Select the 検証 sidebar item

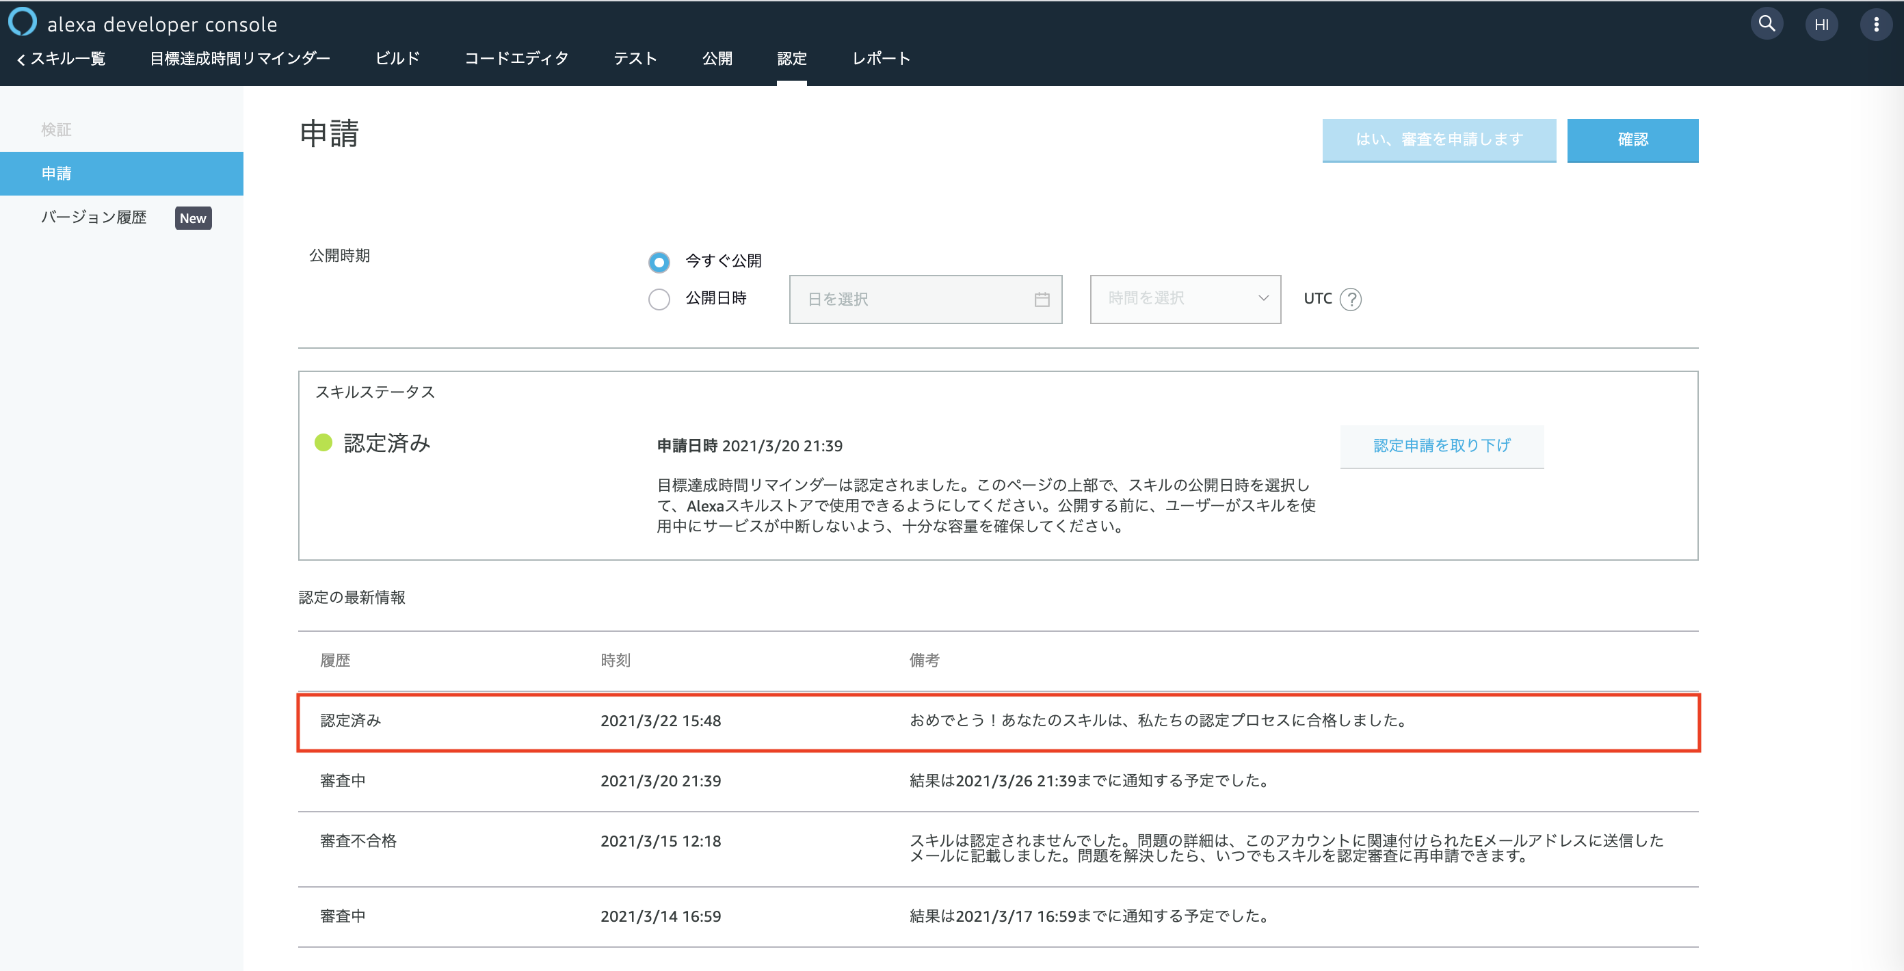(x=56, y=130)
